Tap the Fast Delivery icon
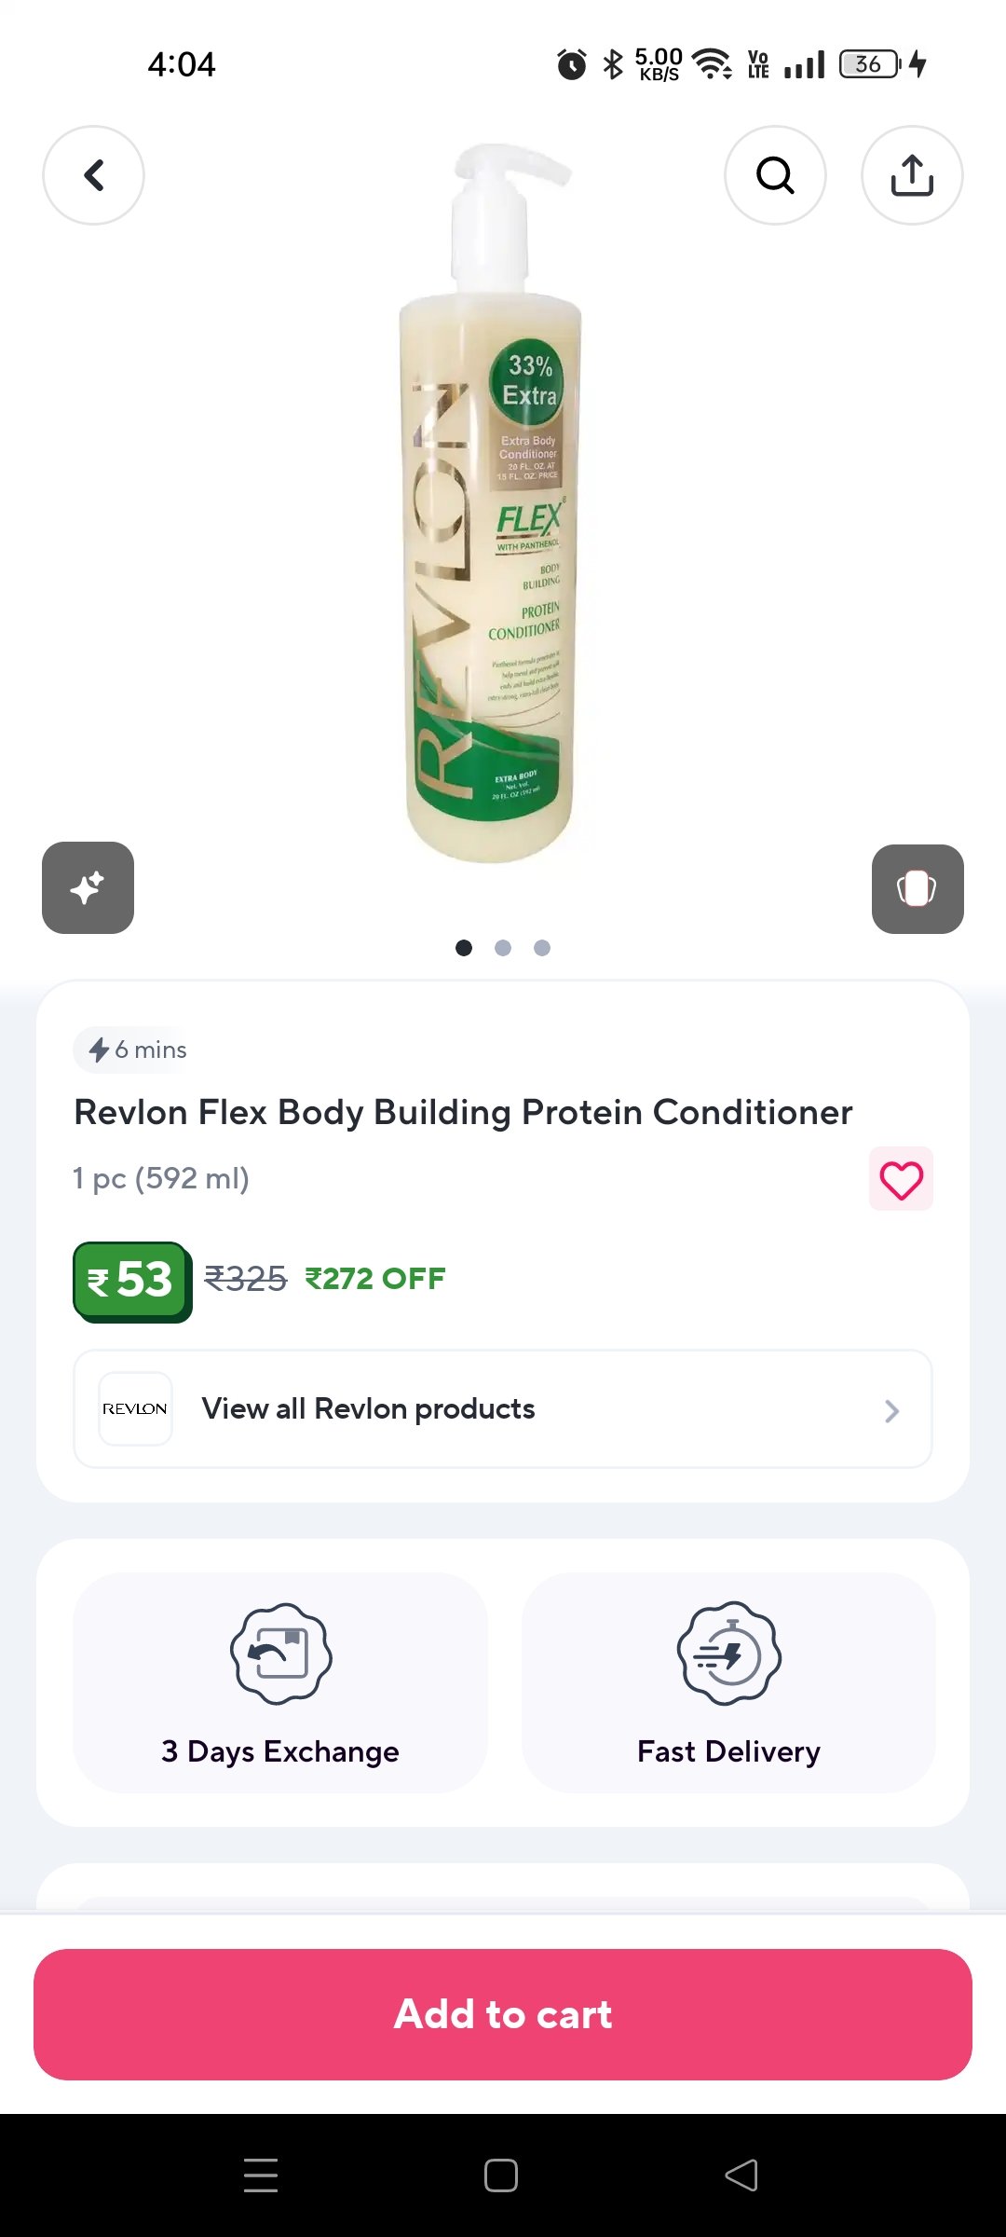1006x2237 pixels. [x=728, y=1654]
